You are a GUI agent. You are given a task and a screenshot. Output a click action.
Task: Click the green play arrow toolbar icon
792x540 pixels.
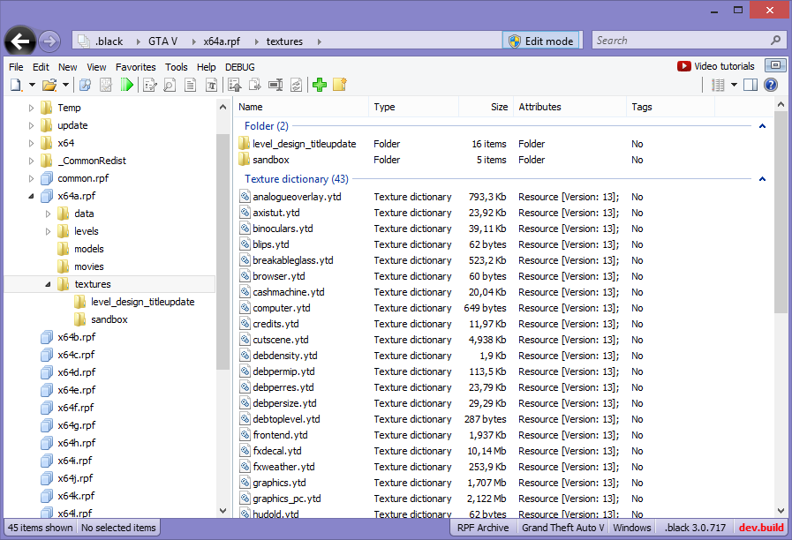point(128,85)
